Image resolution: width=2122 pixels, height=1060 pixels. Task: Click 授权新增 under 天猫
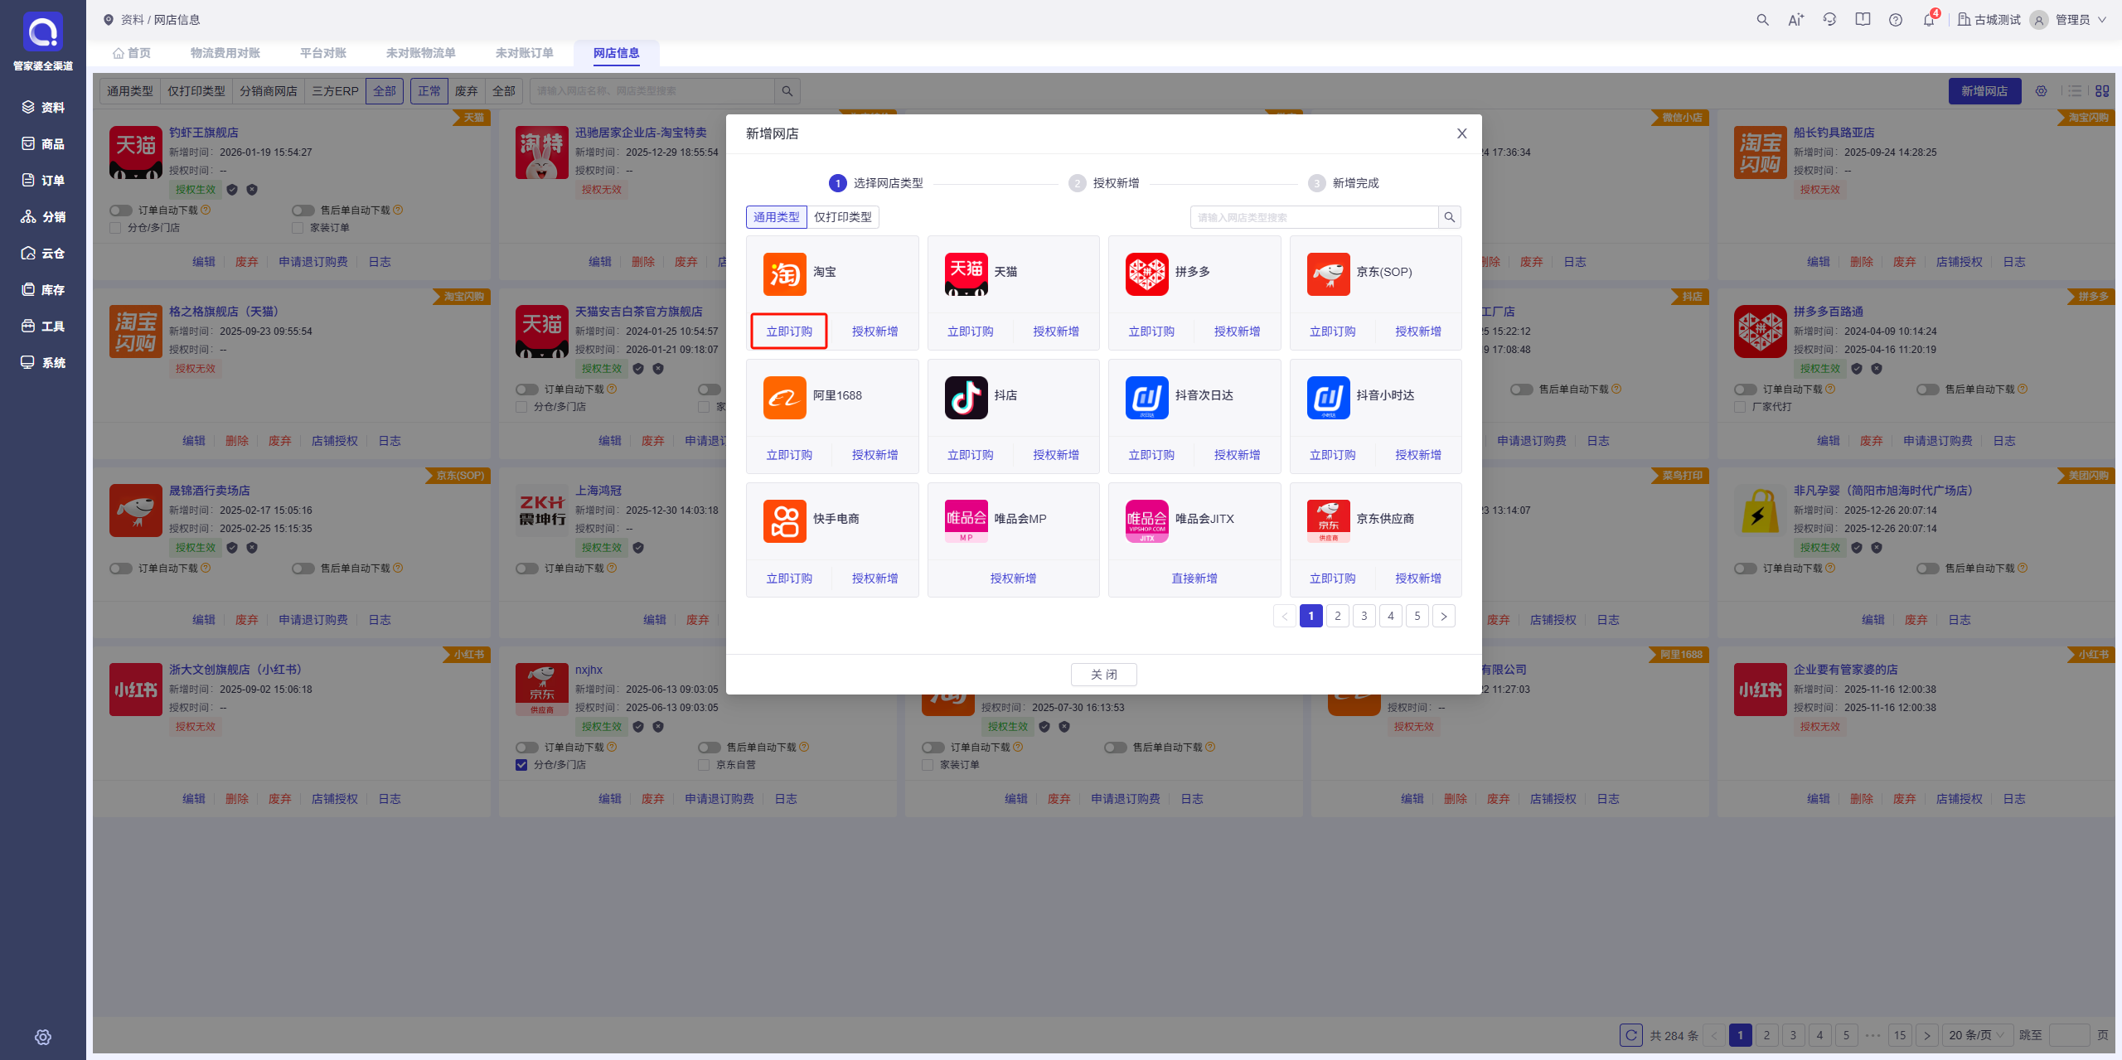(1056, 332)
